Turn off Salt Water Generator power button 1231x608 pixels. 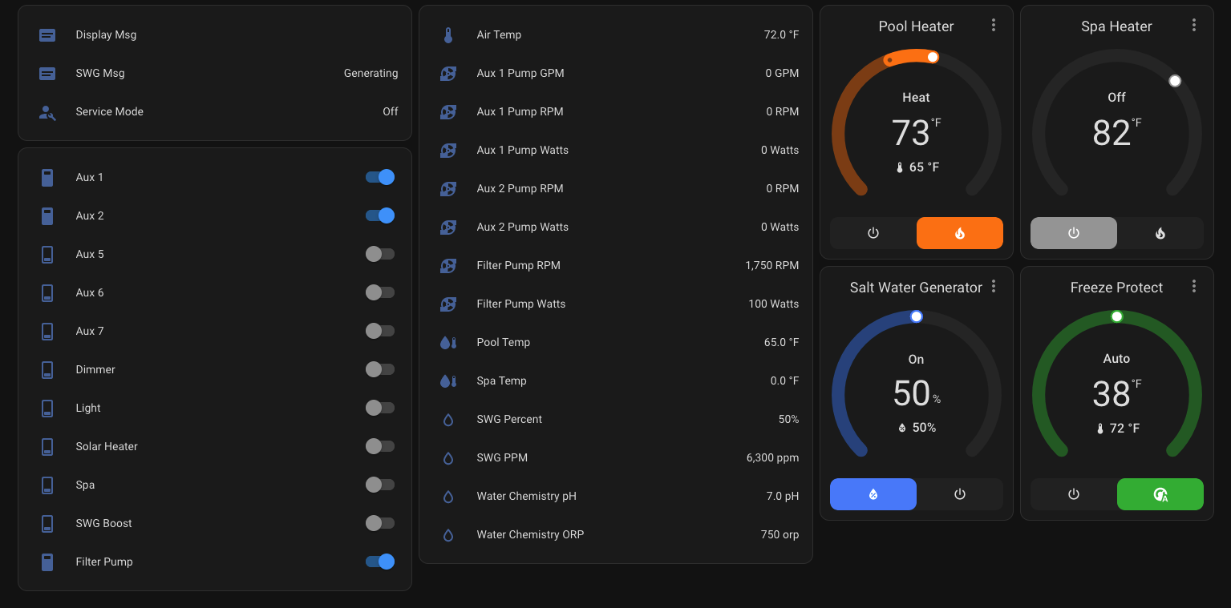(960, 494)
